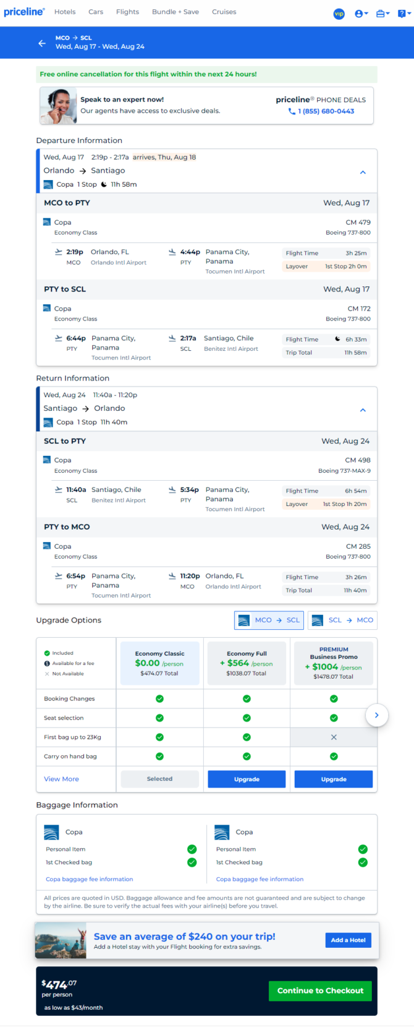414x1027 pixels.
Task: Upgrade to Economy Full
Action: click(x=247, y=779)
